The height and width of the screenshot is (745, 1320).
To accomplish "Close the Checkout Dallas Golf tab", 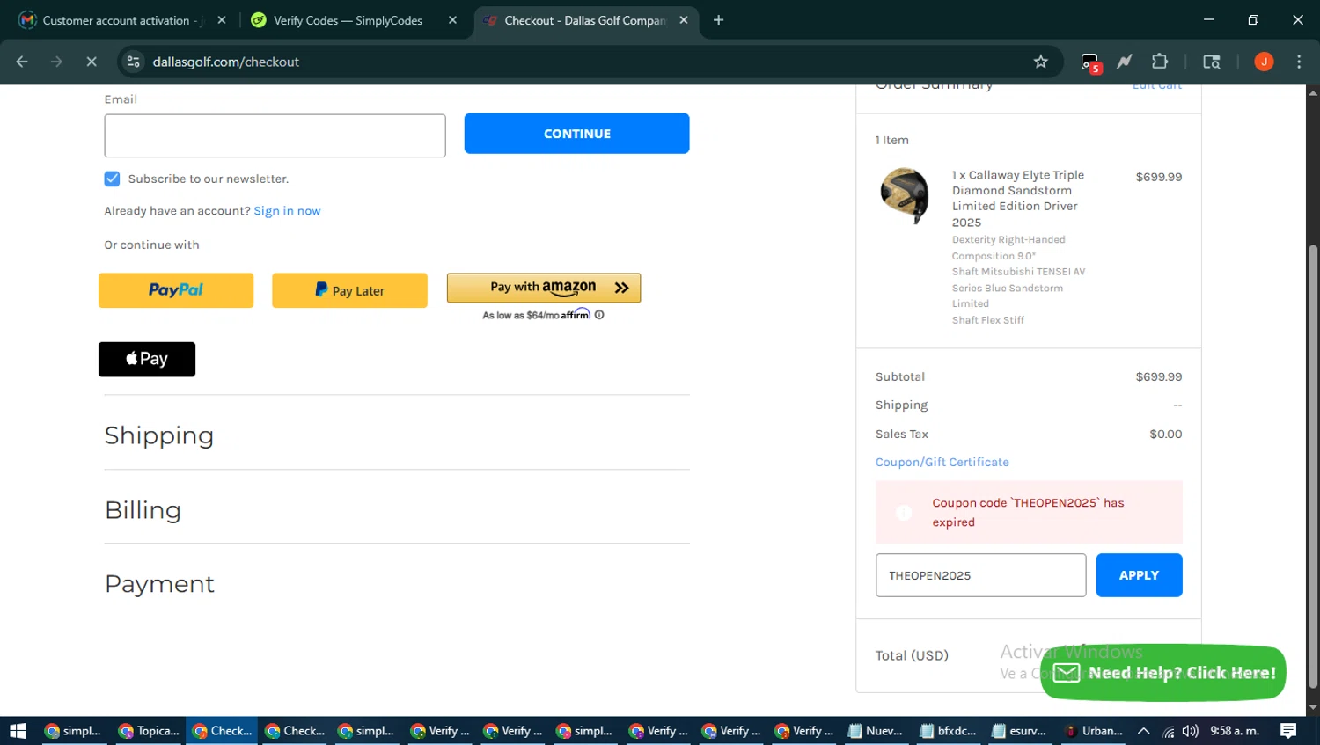I will 684,20.
